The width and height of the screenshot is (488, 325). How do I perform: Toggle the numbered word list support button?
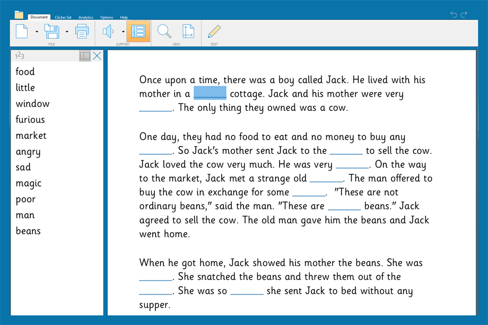tap(138, 32)
